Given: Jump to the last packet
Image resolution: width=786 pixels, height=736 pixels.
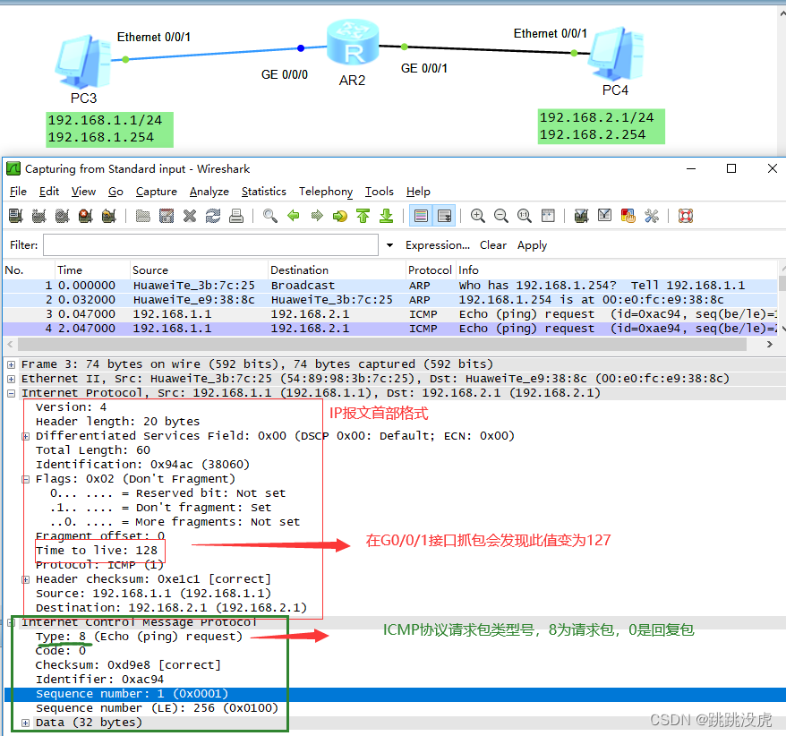Looking at the screenshot, I should [387, 216].
